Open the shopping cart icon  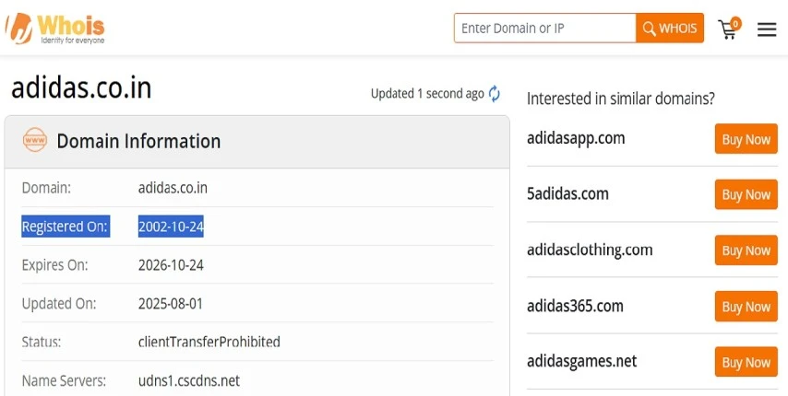(727, 30)
